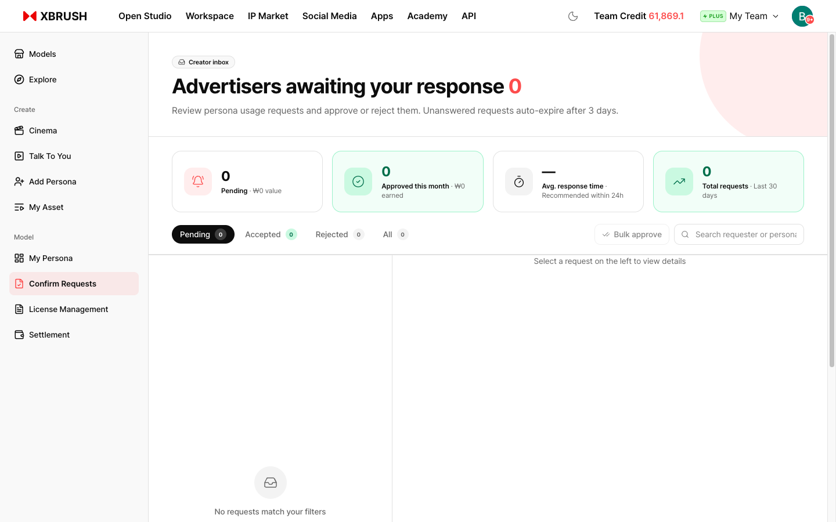Click the page vertical scrollbar
Viewport: 836px width, 522px height.
coord(831,201)
